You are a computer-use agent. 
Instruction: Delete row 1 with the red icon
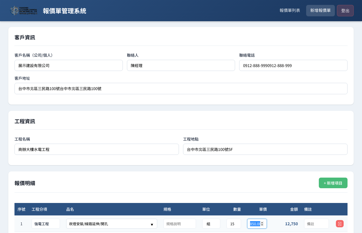(x=340, y=224)
